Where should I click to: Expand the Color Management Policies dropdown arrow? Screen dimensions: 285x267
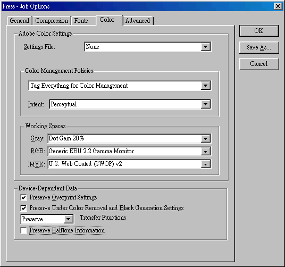tap(206, 86)
